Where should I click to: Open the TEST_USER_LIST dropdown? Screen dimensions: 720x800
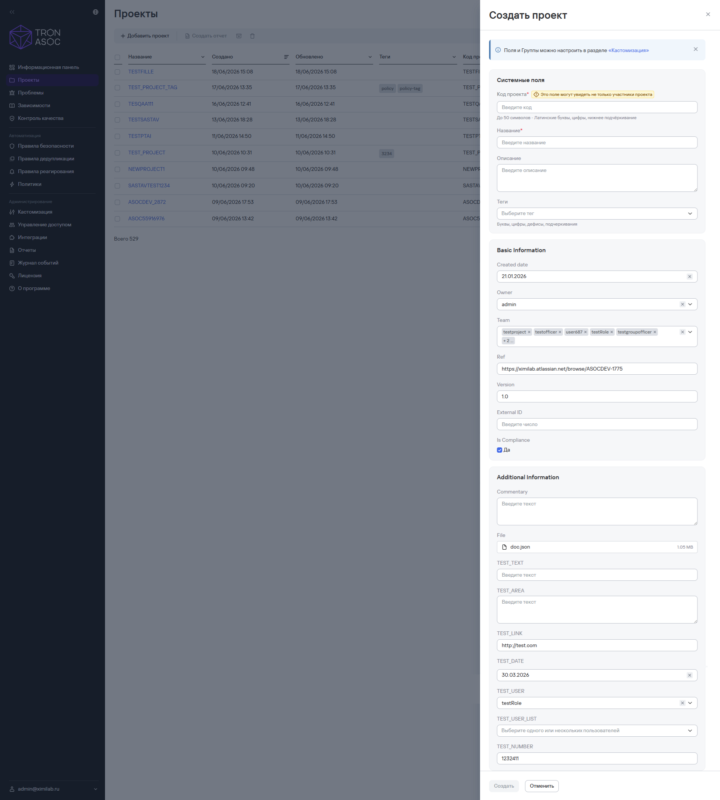597,730
